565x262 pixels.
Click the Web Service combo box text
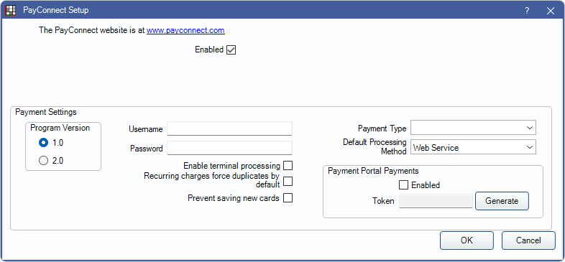tap(436, 148)
